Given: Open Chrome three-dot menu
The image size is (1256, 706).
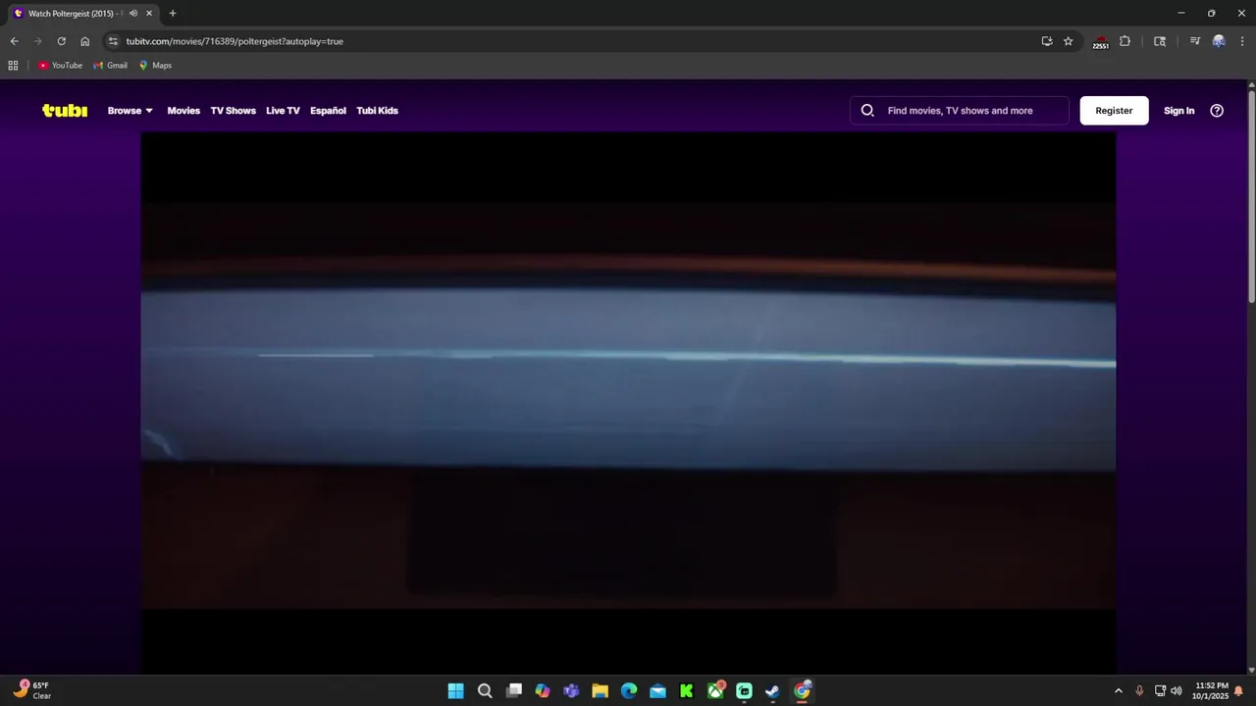Looking at the screenshot, I should [1242, 41].
